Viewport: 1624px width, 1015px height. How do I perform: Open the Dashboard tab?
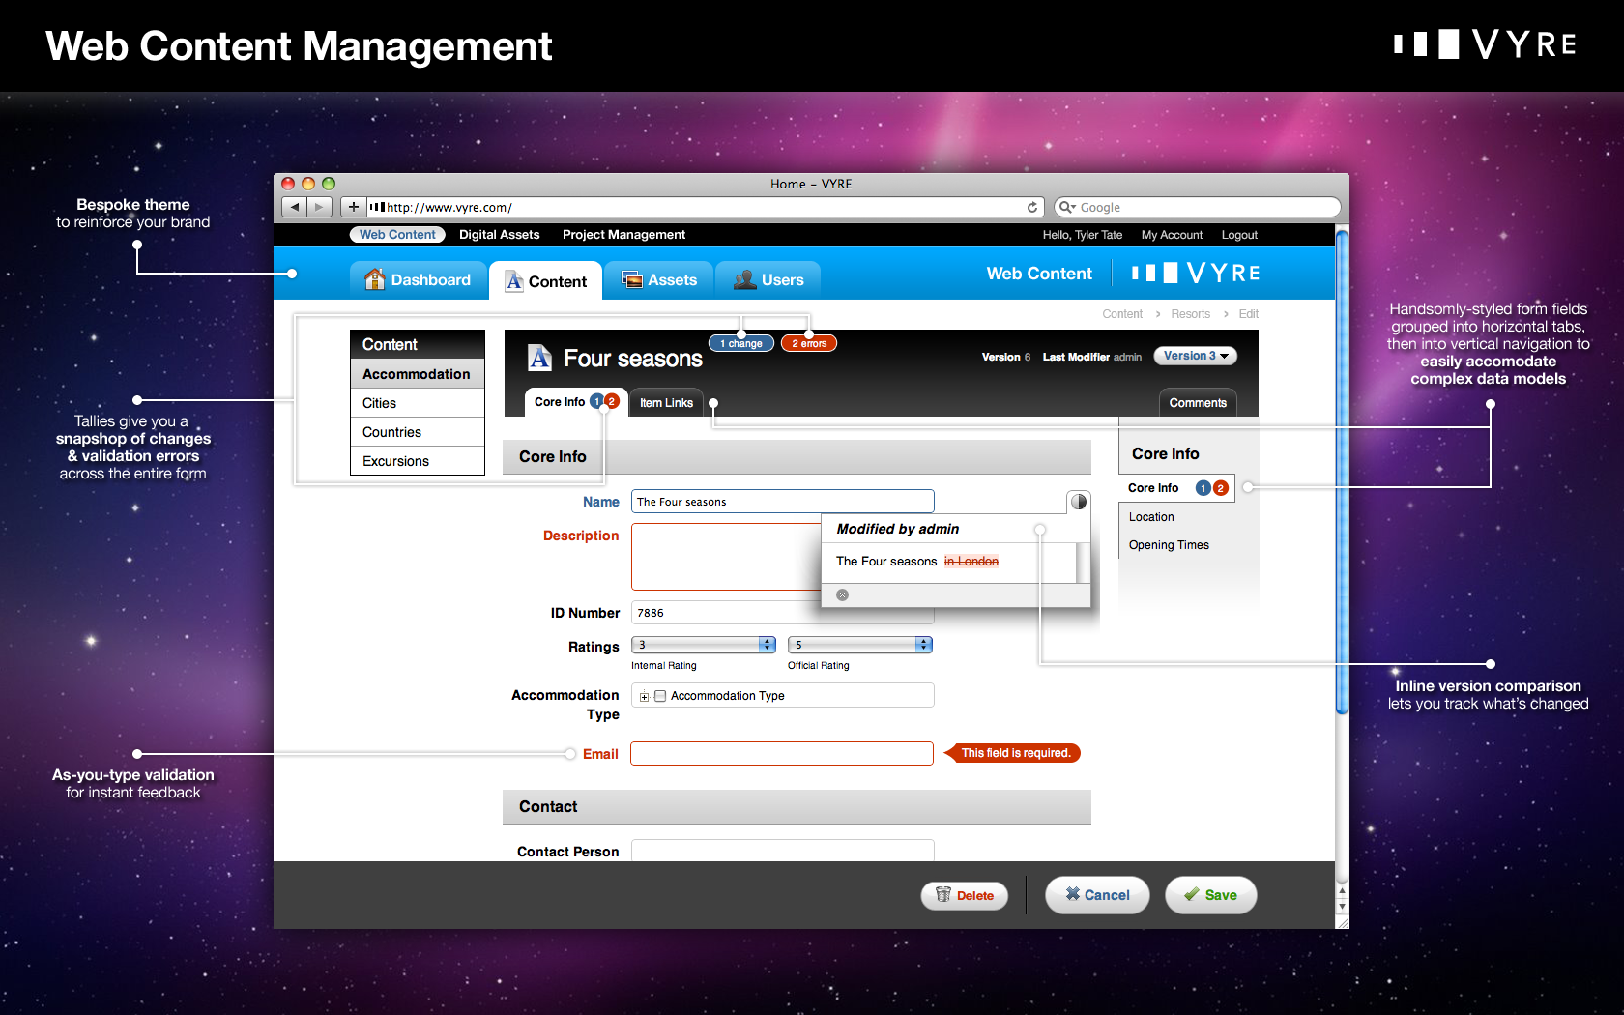(x=418, y=279)
